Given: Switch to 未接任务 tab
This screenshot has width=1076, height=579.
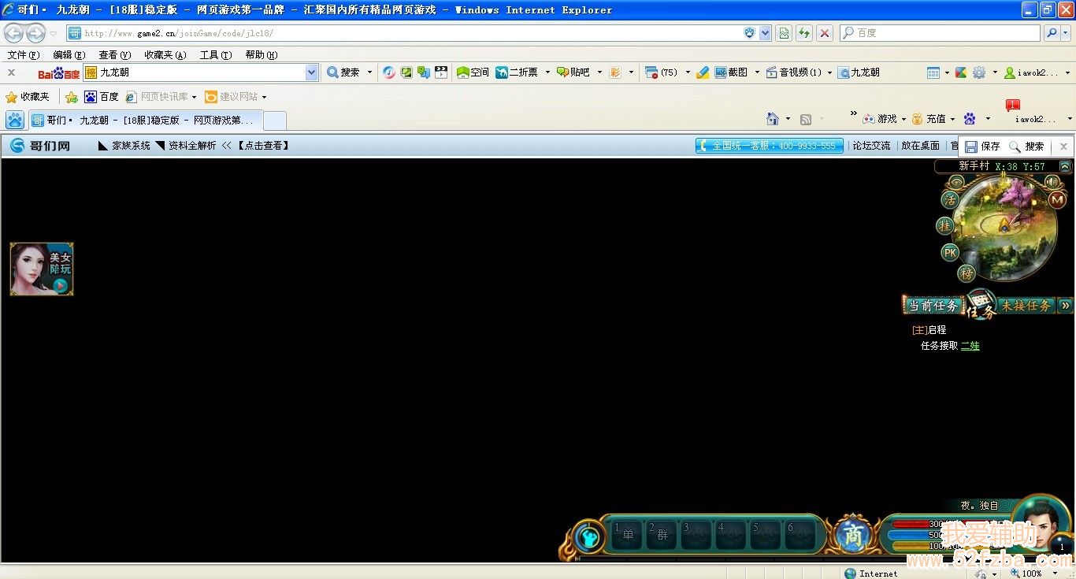Looking at the screenshot, I should point(1026,306).
